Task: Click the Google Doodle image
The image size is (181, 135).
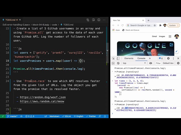Action: (146, 49)
